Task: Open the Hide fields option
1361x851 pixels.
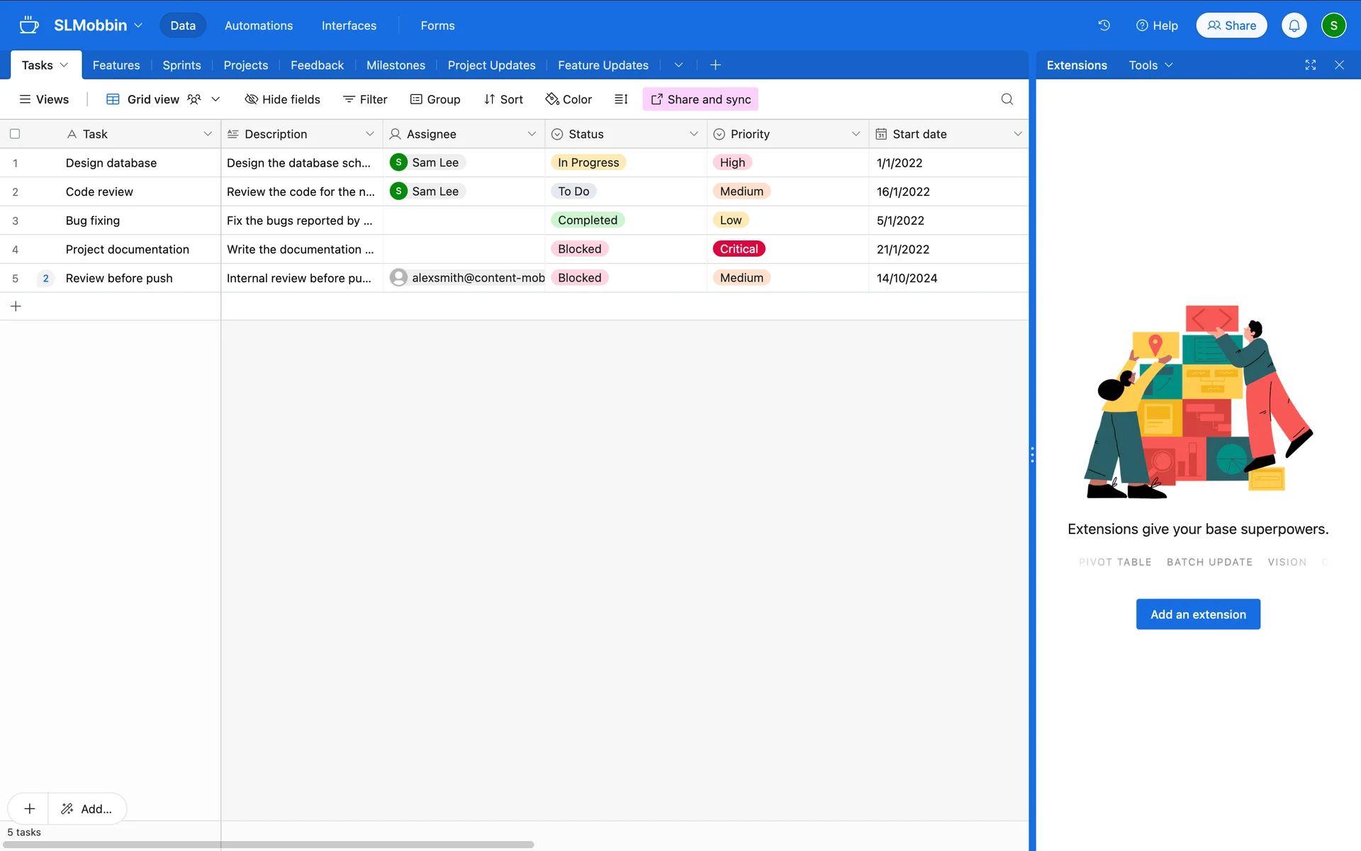Action: [282, 99]
